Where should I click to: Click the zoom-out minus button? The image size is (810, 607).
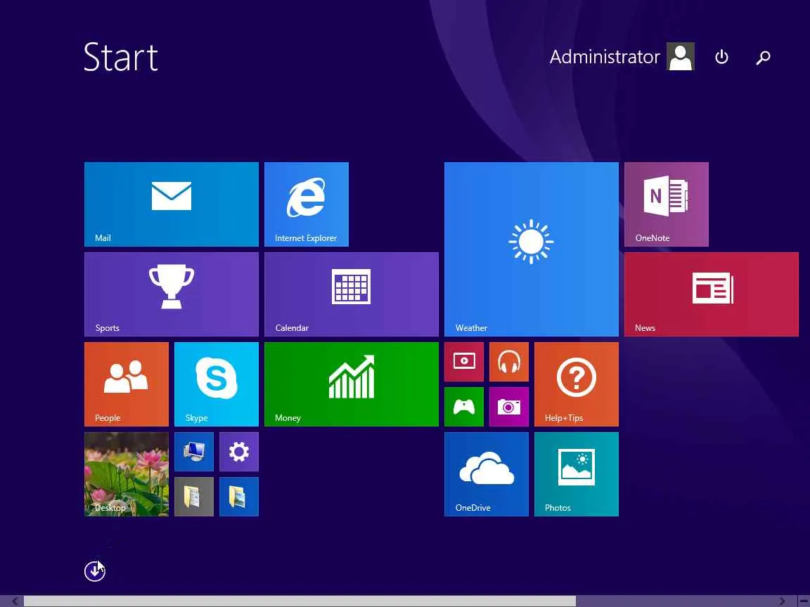click(x=803, y=601)
